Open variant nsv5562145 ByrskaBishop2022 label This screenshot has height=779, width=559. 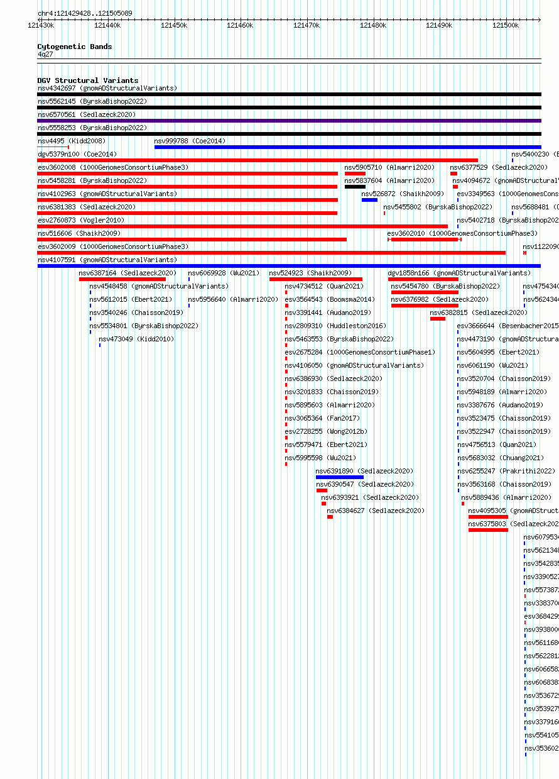92,101
